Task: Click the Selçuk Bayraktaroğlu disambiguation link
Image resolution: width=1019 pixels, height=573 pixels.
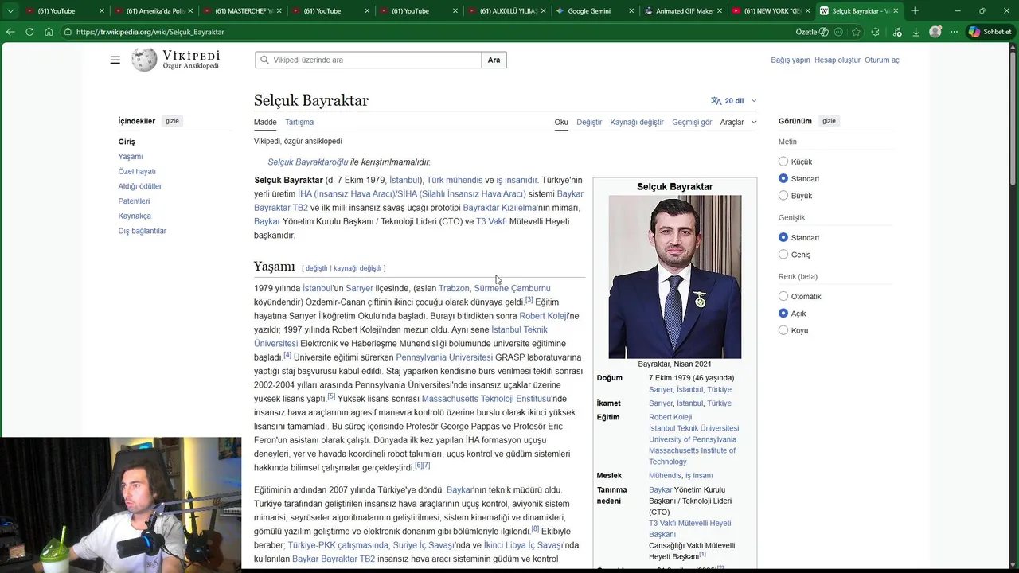Action: tap(308, 162)
